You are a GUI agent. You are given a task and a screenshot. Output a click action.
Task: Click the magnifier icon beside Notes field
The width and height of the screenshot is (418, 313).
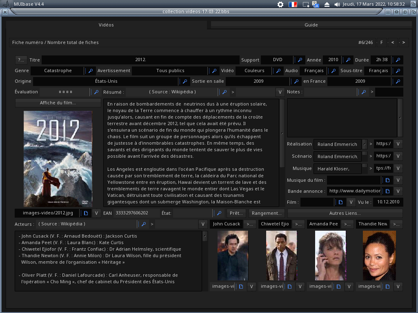click(x=364, y=92)
